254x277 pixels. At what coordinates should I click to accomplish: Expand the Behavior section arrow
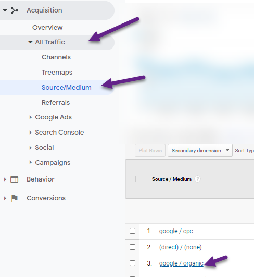(5, 179)
